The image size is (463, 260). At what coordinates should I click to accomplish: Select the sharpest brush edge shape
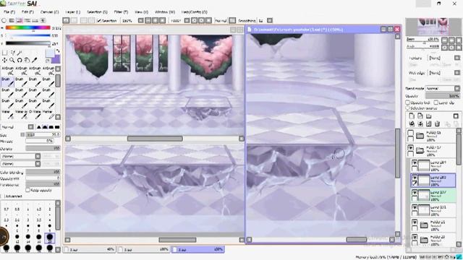pyautogui.click(x=38, y=127)
